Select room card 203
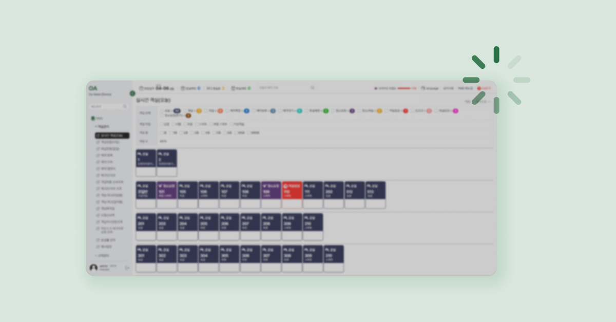This screenshot has height=322, width=616. point(167,227)
